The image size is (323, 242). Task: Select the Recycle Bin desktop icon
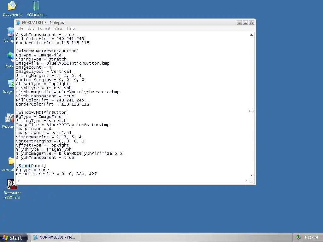coord(8,87)
